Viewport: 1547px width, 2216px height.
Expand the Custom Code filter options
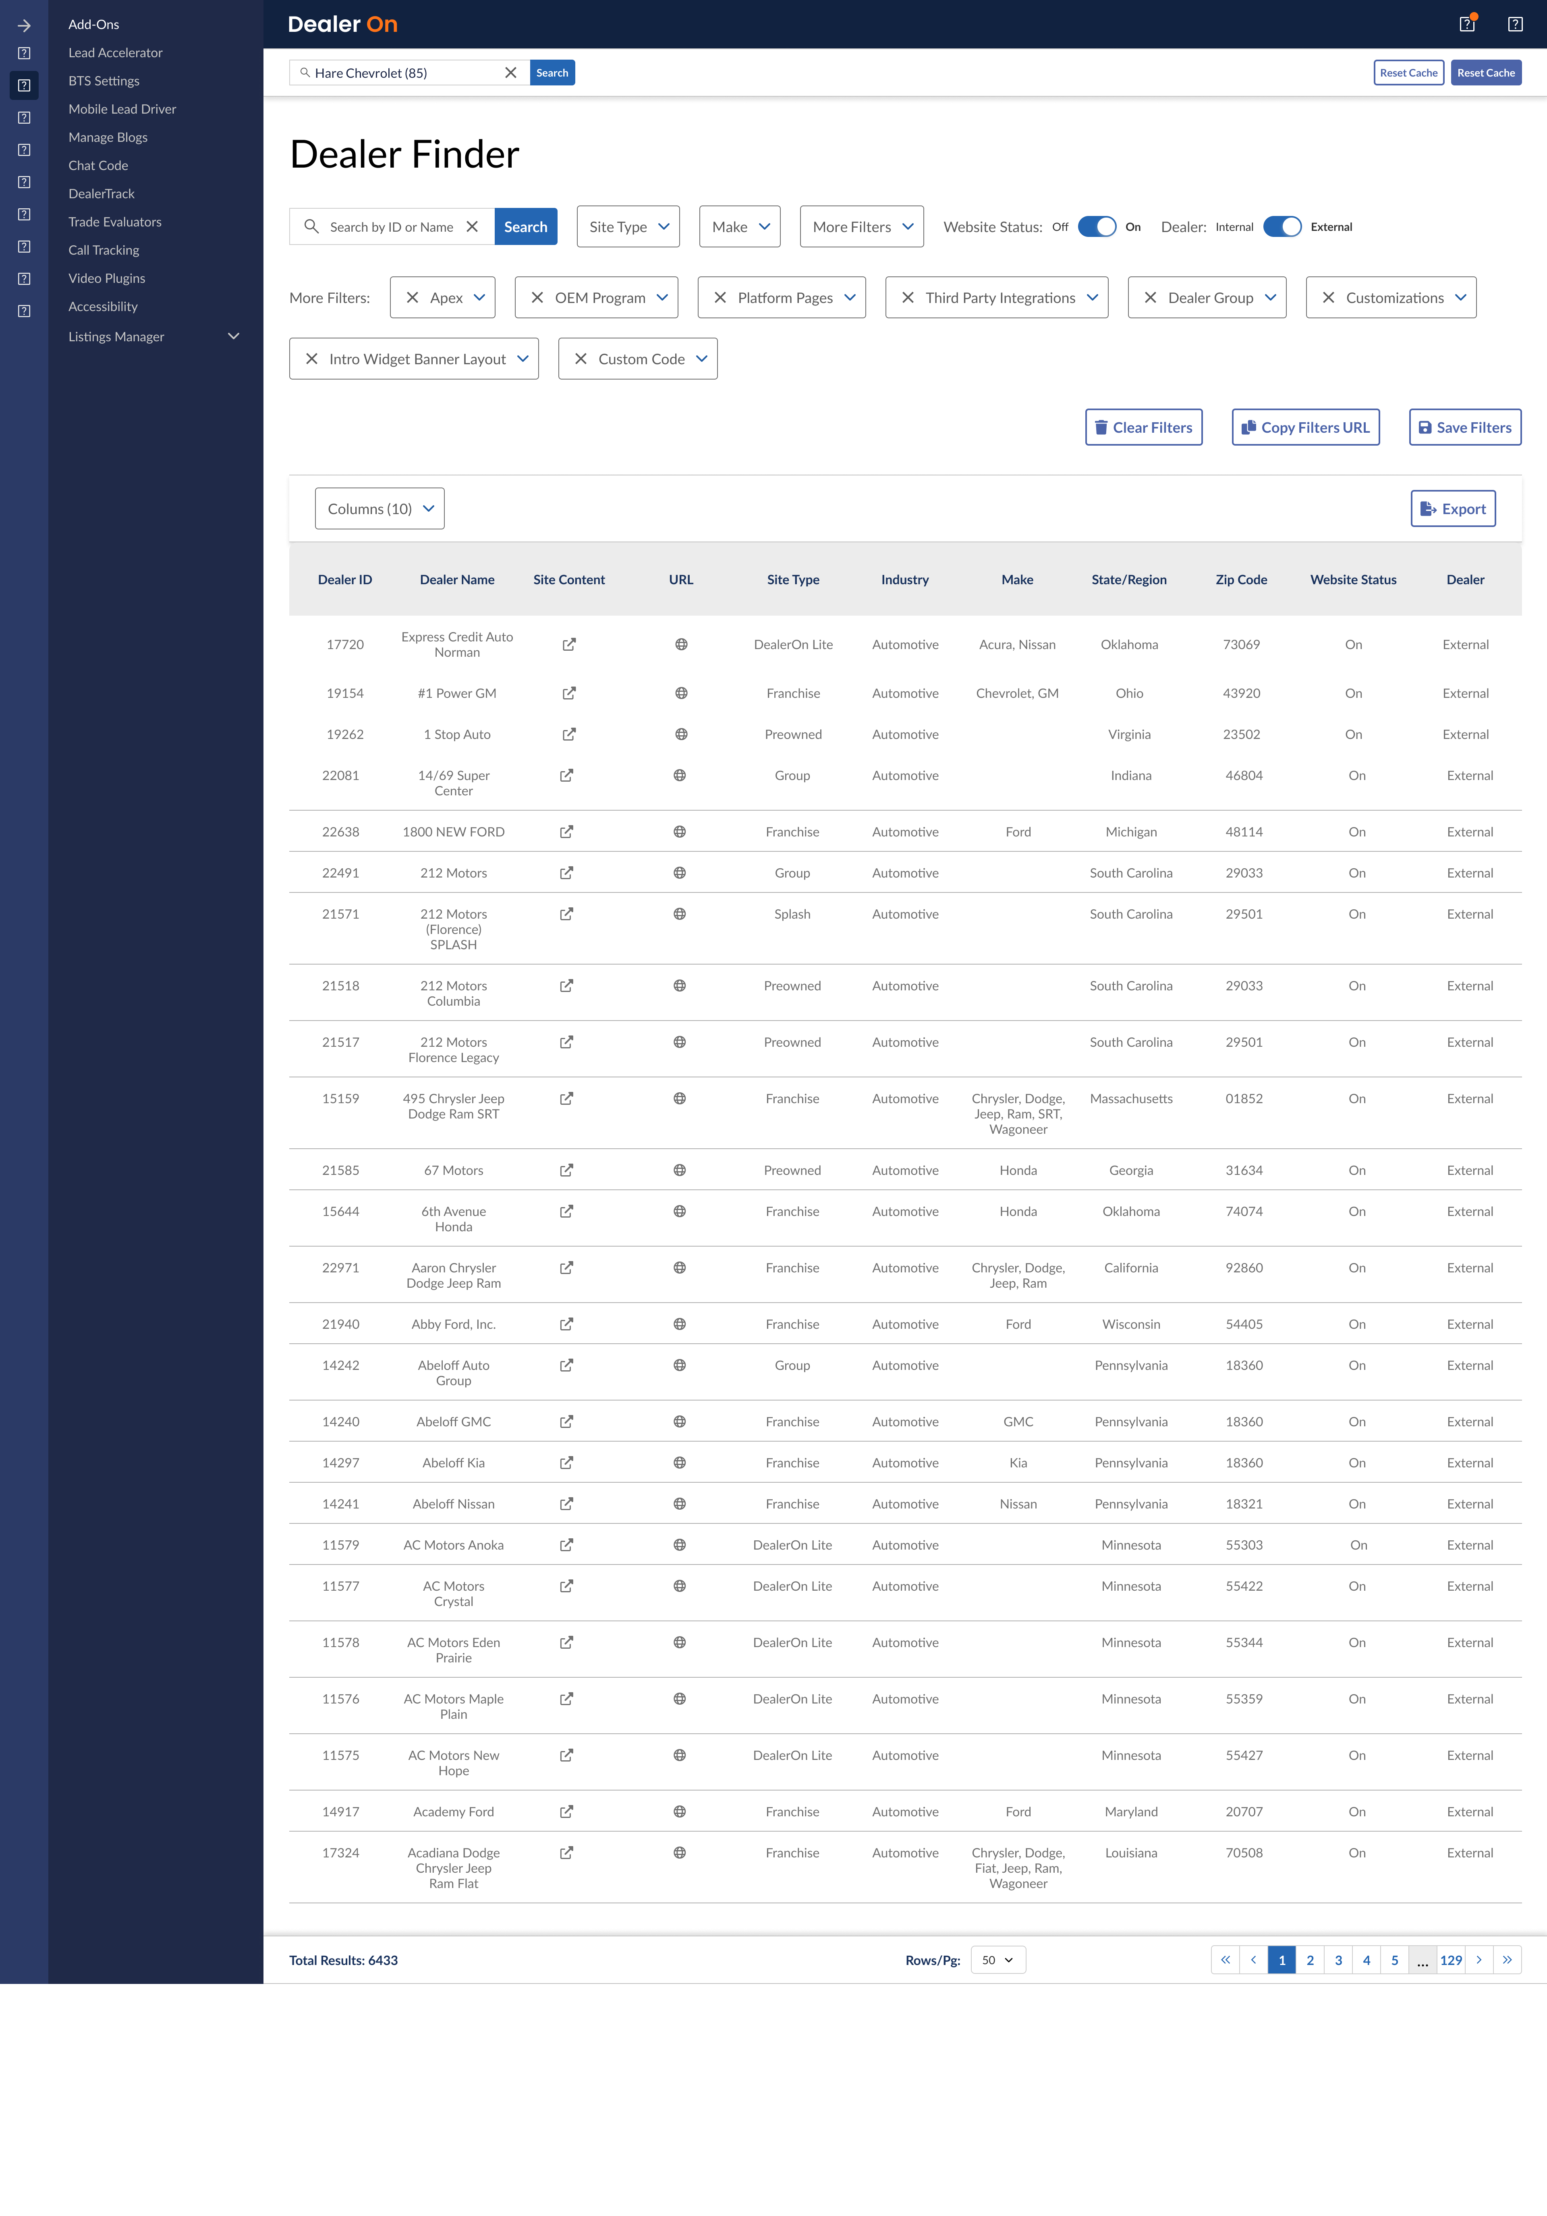702,359
